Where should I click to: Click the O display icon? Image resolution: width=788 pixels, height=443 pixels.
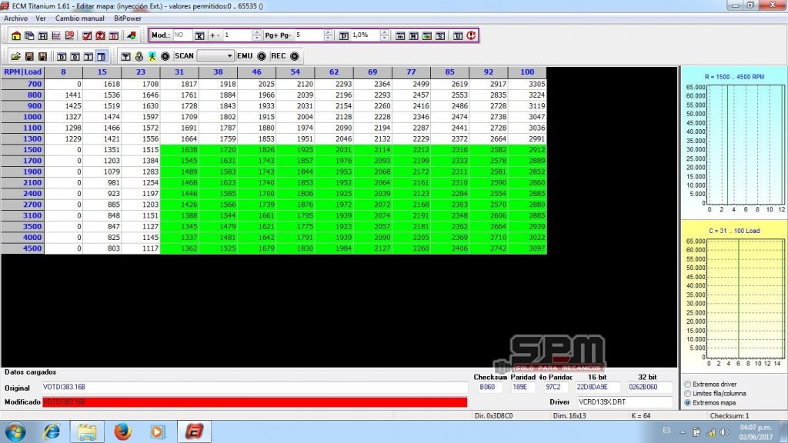coord(75,56)
